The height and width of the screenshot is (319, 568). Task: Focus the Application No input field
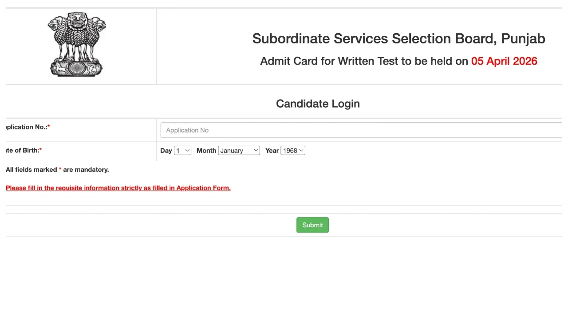point(360,130)
